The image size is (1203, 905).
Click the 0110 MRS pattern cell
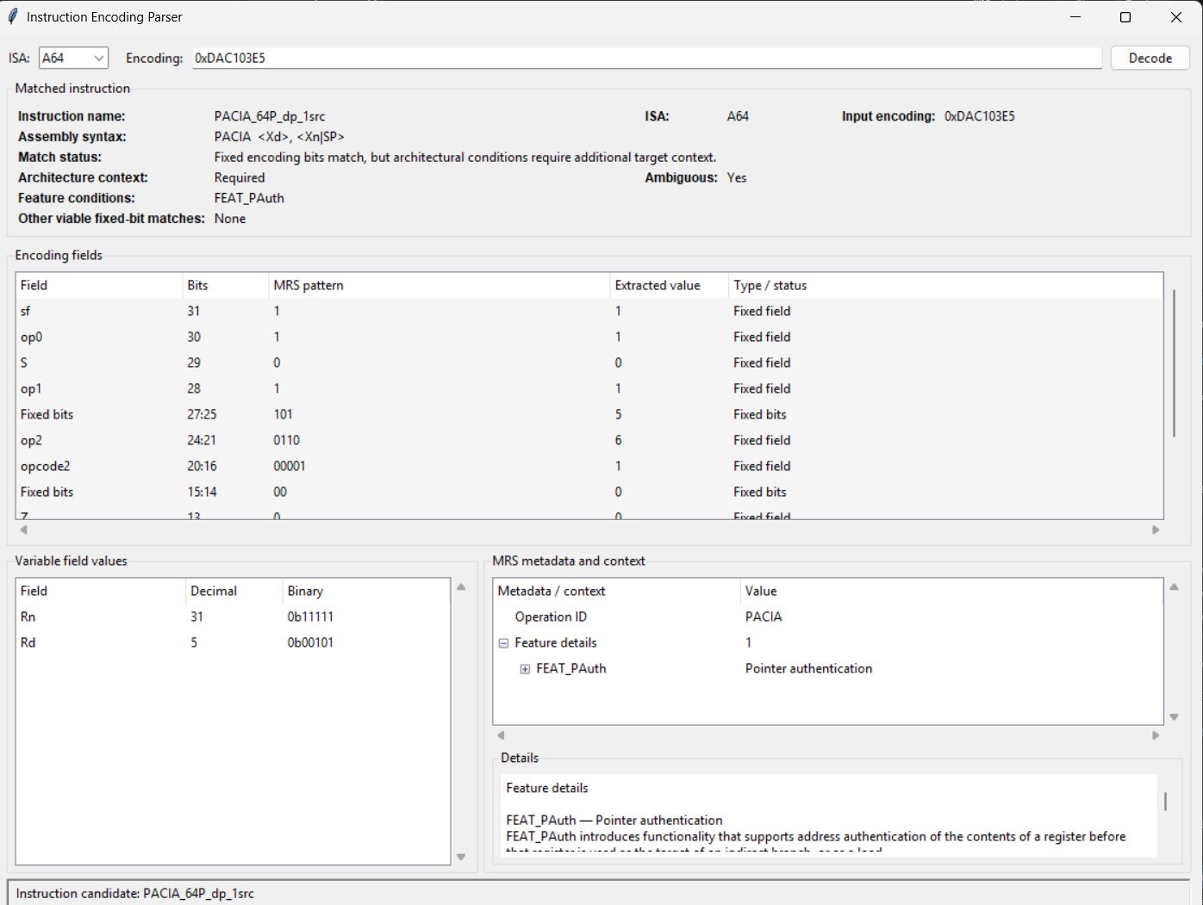[286, 440]
